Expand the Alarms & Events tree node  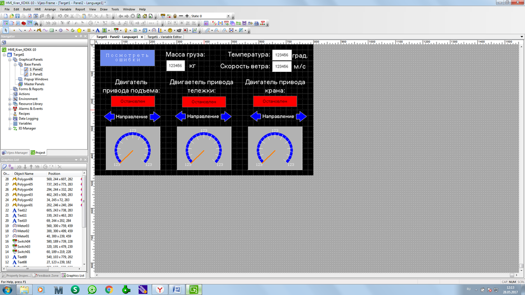point(10,109)
